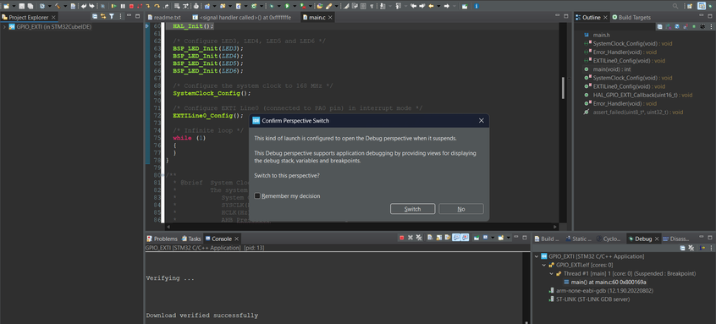Click Link with Editor in Project Explorer

coord(103,16)
